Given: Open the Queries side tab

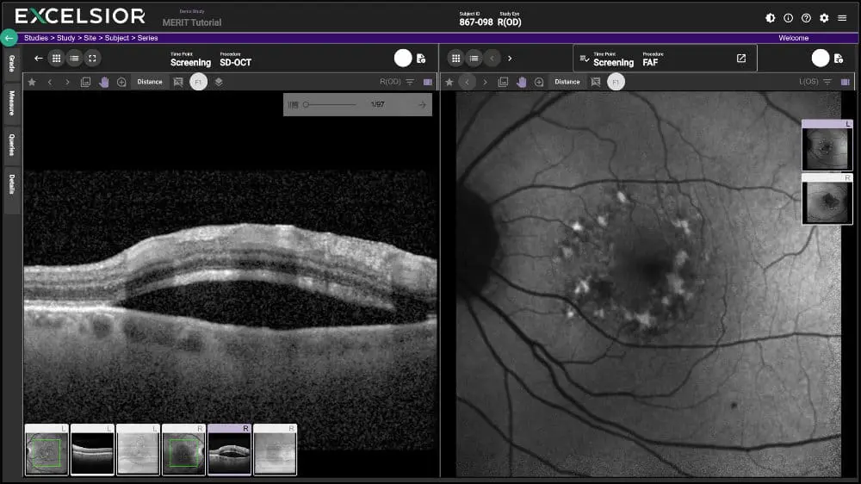Looking at the screenshot, I should pyautogui.click(x=11, y=144).
